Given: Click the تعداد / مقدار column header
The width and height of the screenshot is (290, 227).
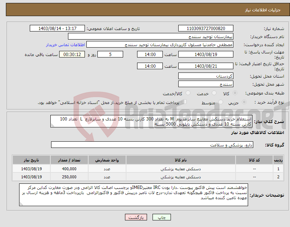Looking at the screenshot, I should [69, 160].
